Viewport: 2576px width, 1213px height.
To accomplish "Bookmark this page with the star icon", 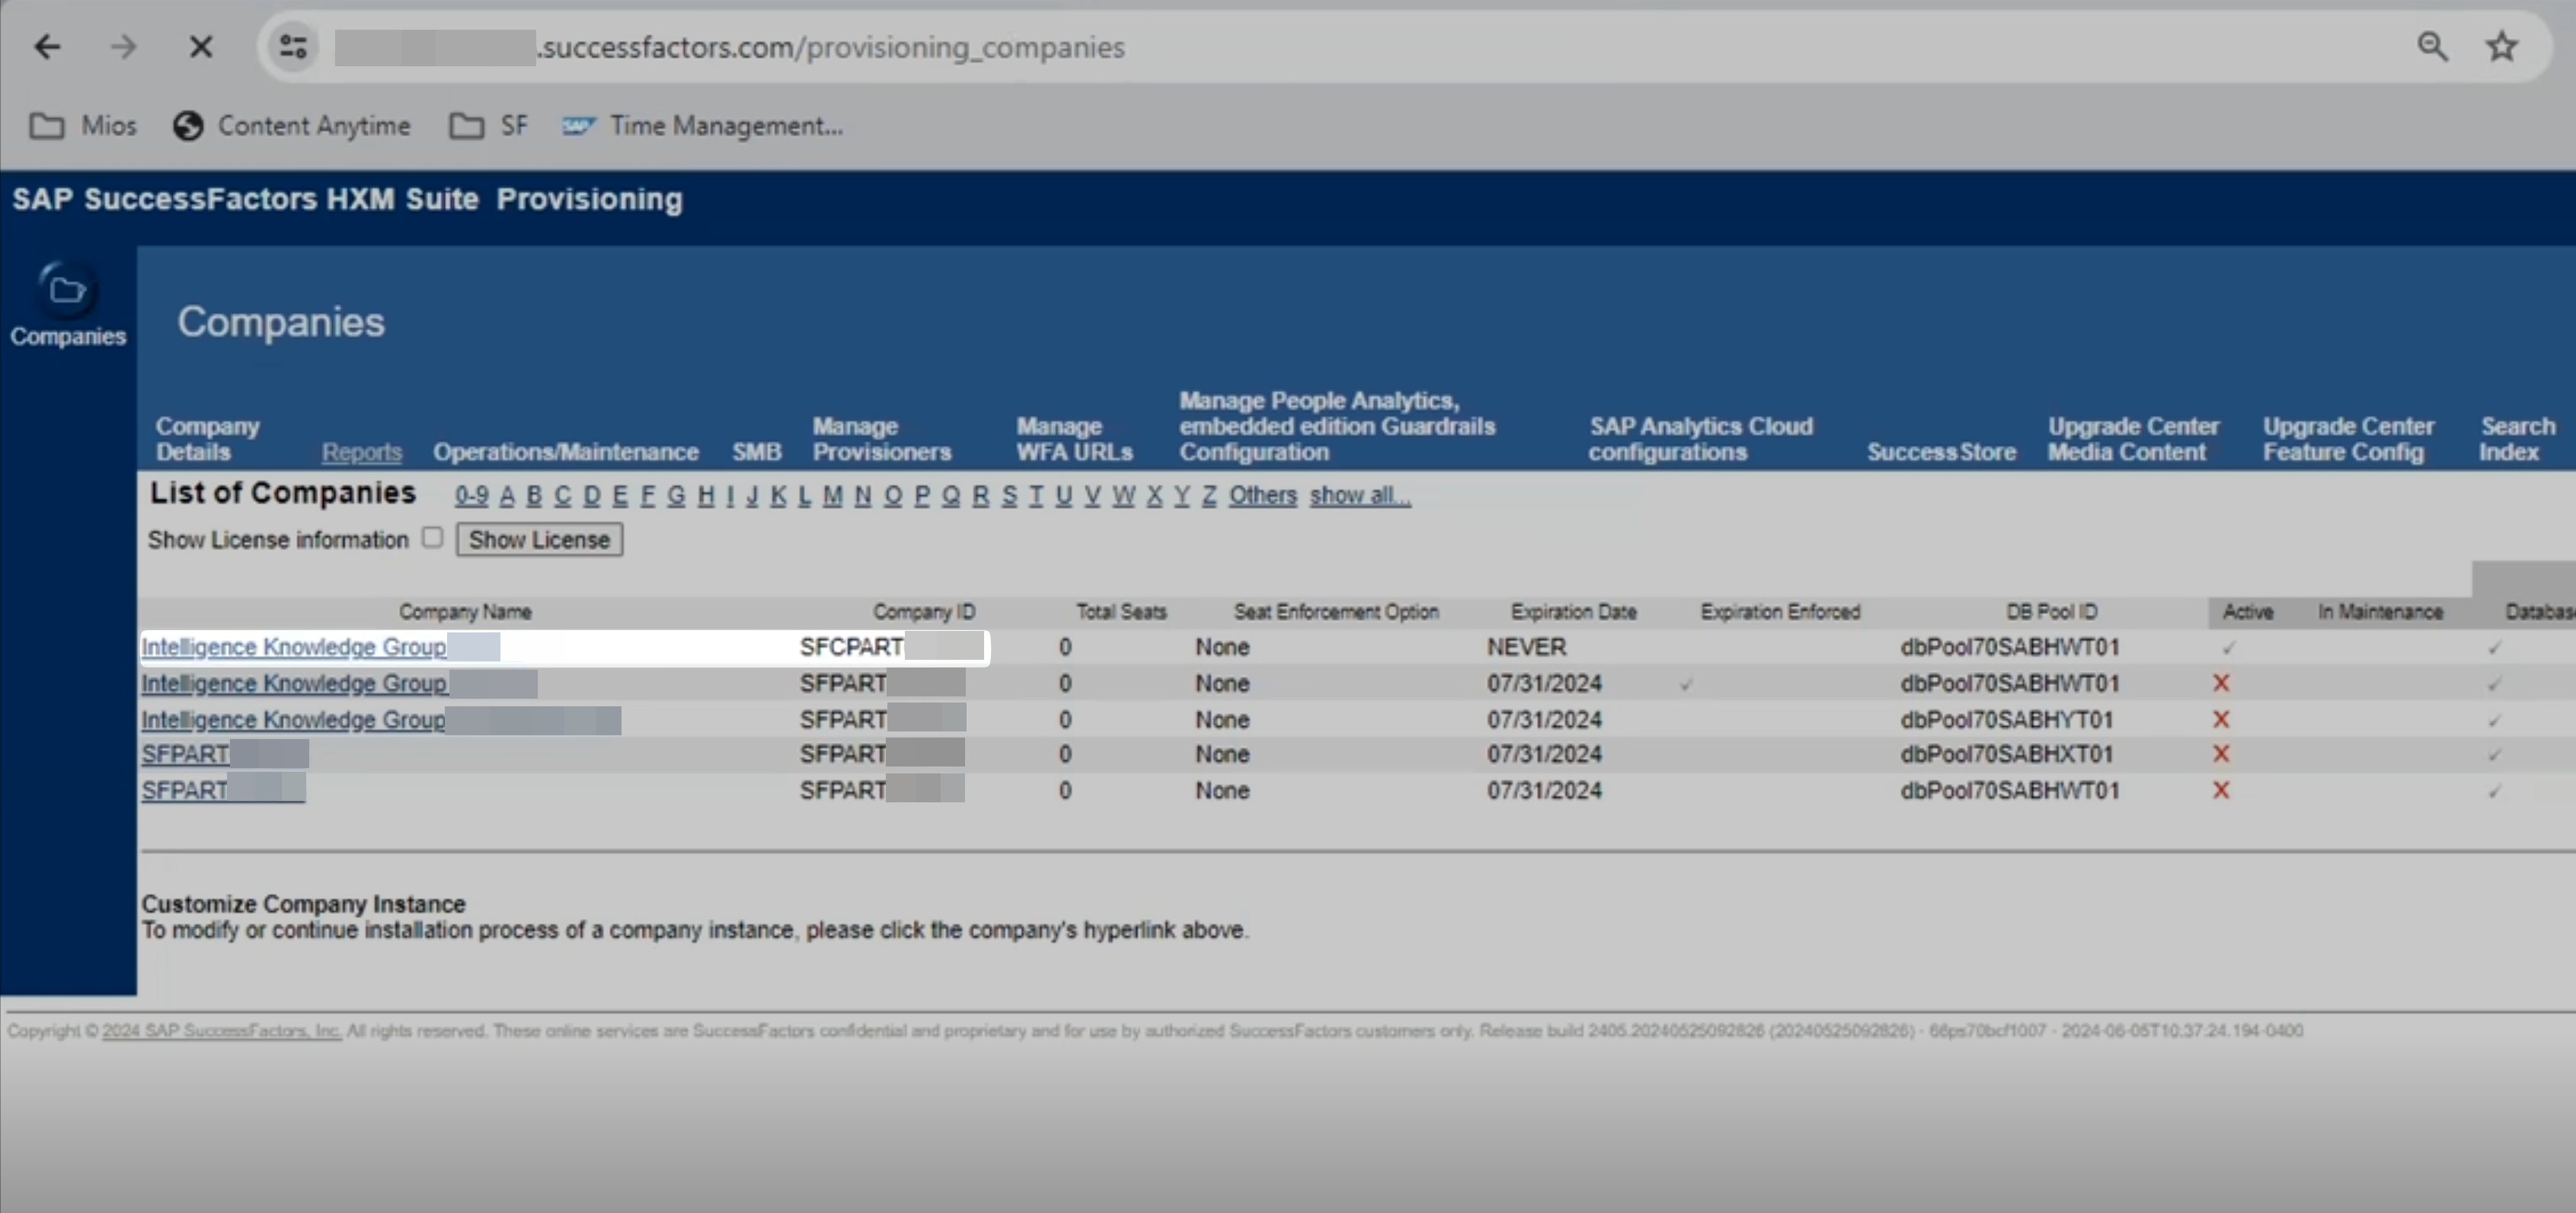I will pyautogui.click(x=2502, y=46).
